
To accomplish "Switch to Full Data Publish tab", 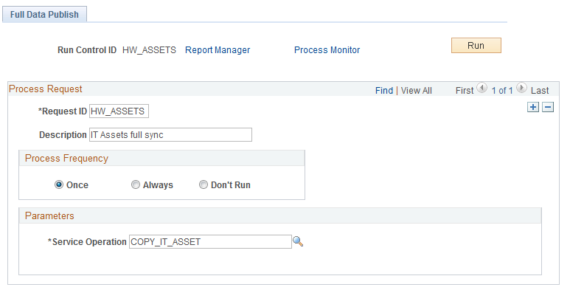I will (44, 15).
